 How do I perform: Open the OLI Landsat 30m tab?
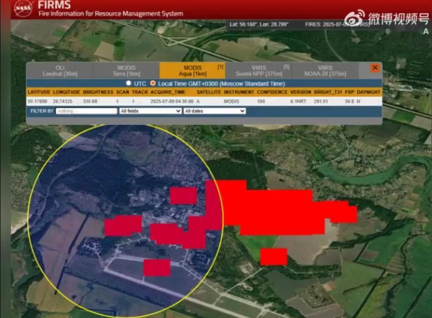point(60,70)
